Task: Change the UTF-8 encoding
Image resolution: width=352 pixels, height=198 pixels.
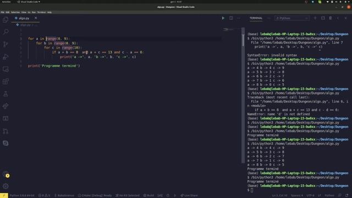Action: point(310,196)
